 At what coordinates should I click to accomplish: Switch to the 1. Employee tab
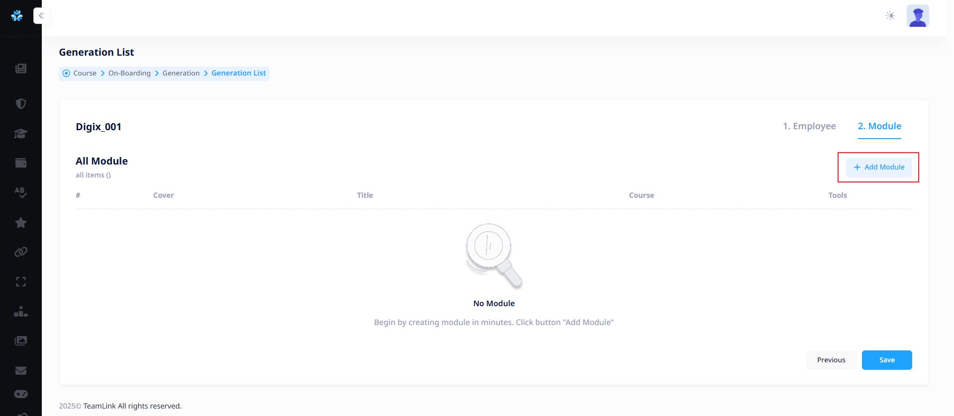coord(809,126)
